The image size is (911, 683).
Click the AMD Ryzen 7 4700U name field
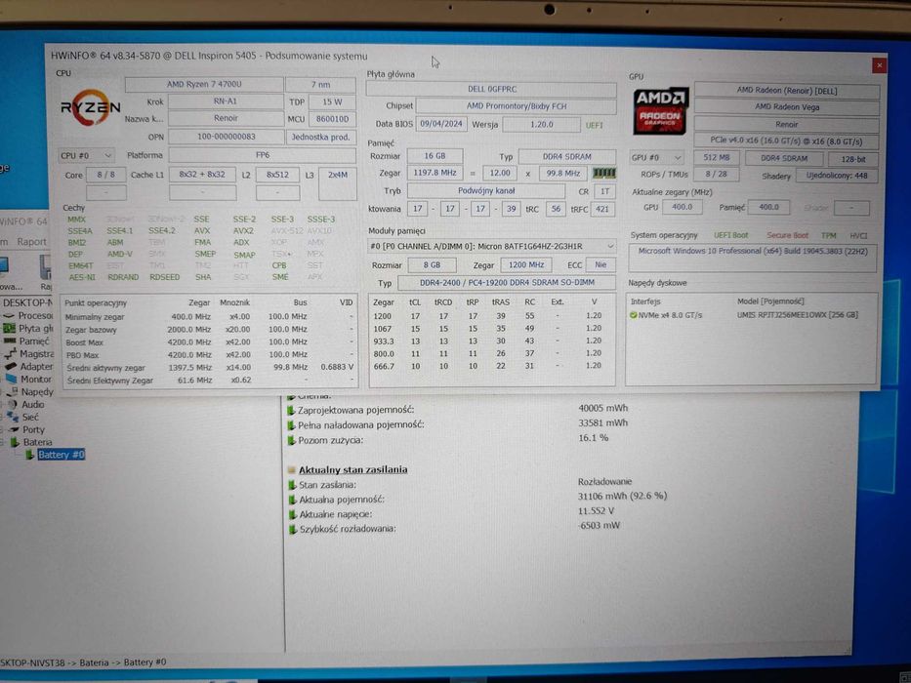[x=204, y=84]
